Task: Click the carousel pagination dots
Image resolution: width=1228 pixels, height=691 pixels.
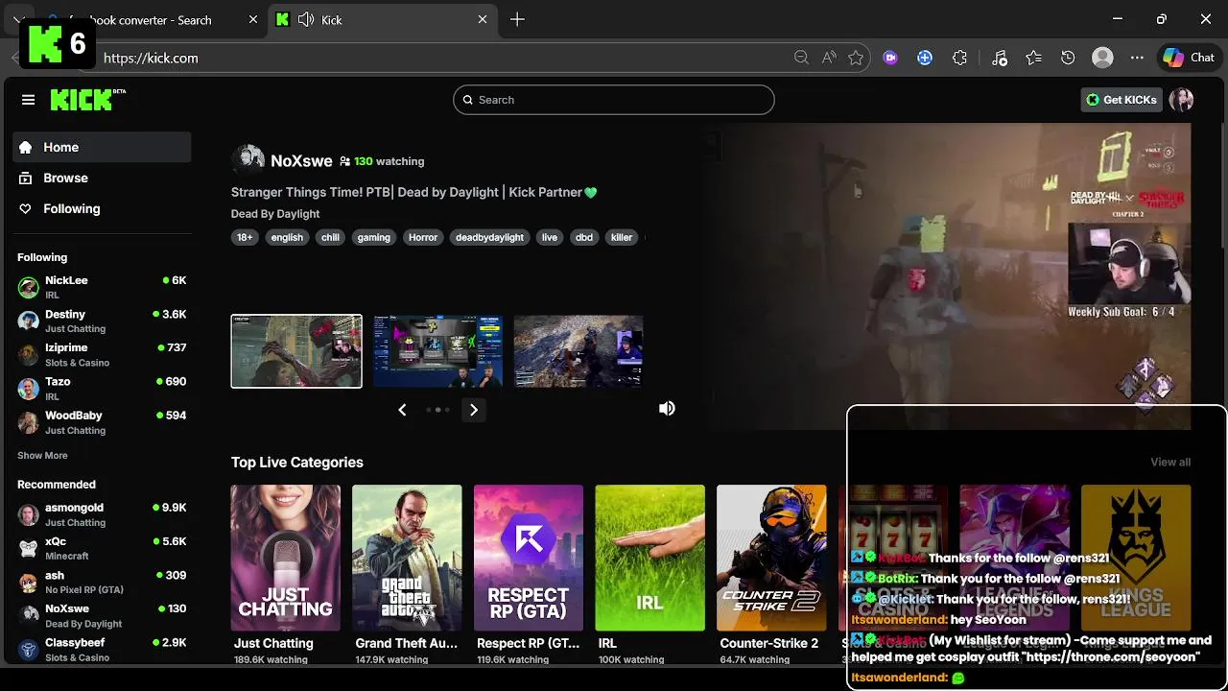Action: pyautogui.click(x=437, y=410)
